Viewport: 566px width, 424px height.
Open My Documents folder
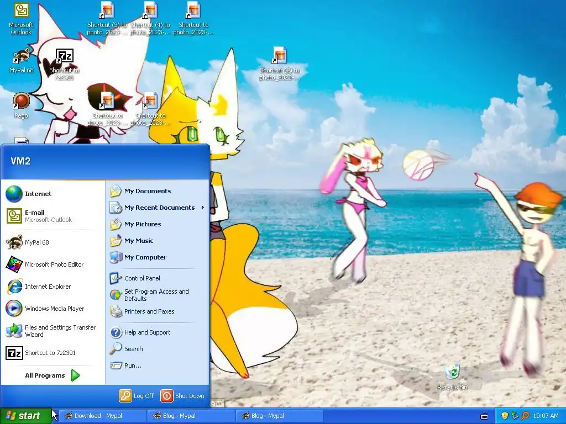[158, 191]
